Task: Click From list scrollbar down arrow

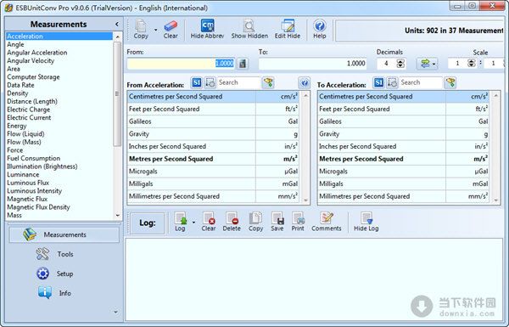Action: click(305, 200)
